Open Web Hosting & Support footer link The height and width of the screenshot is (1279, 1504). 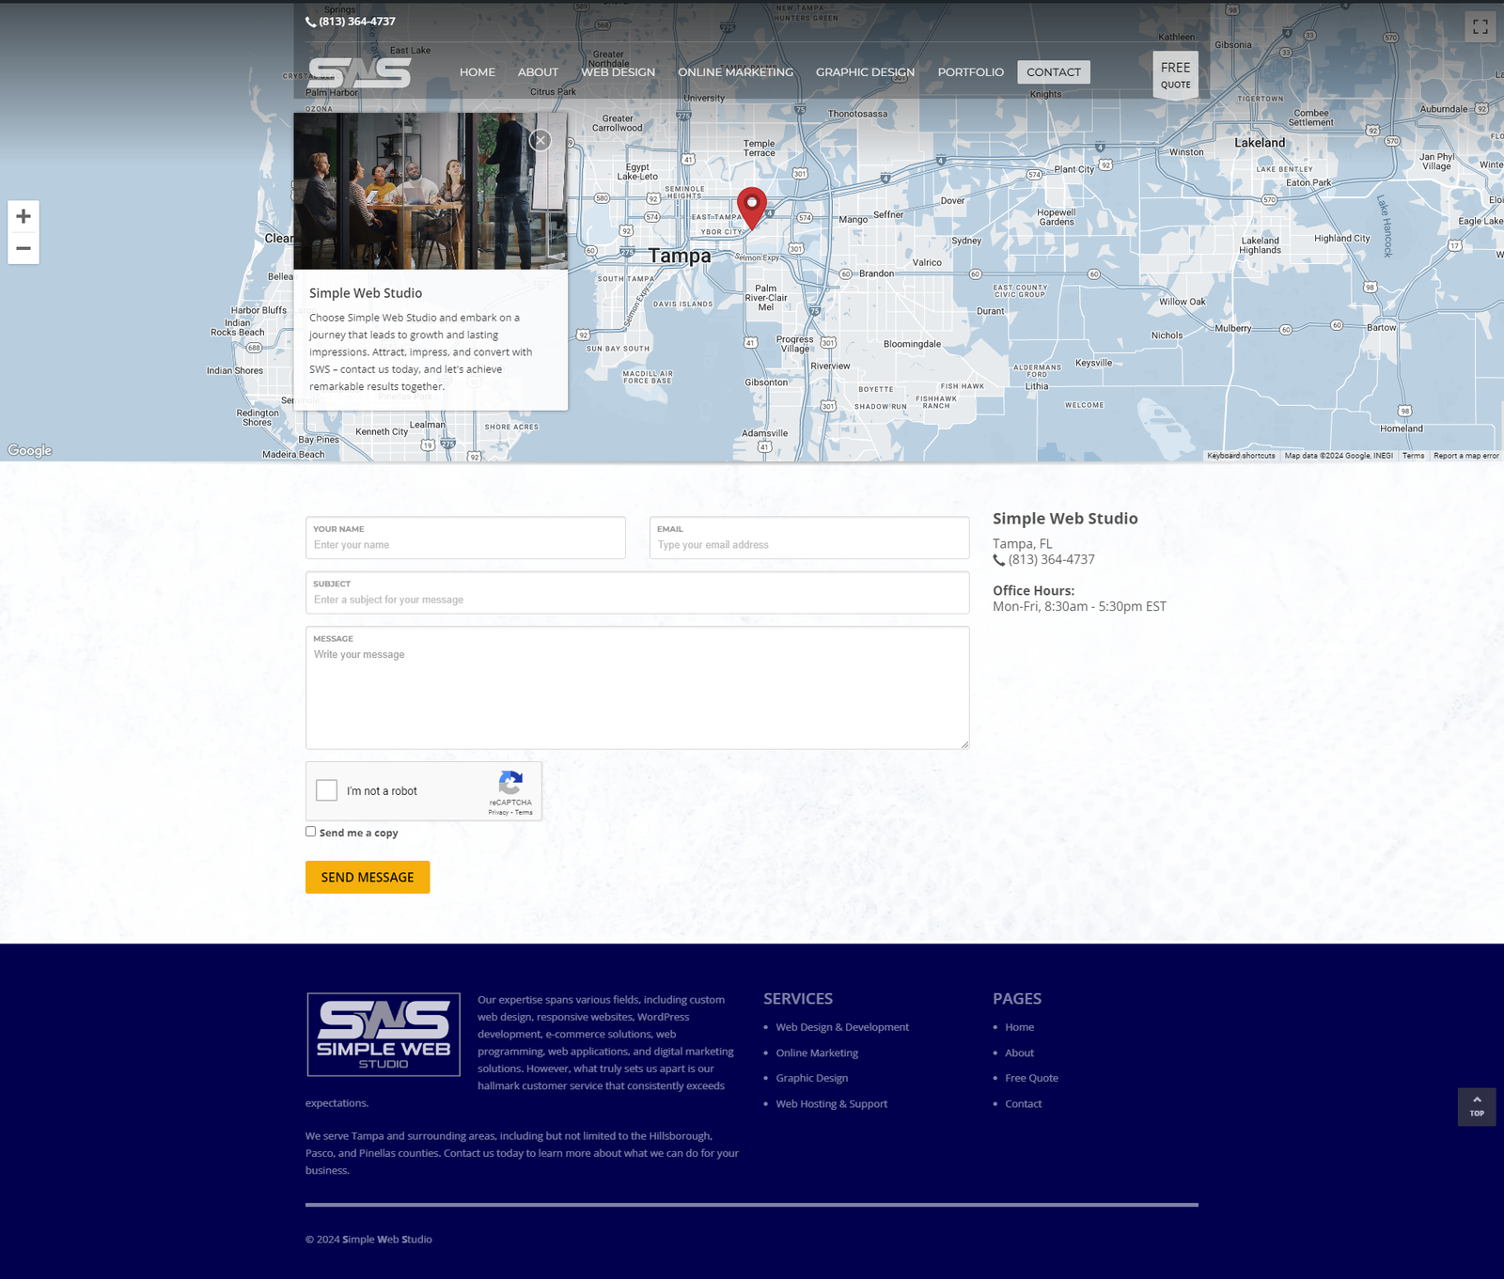click(x=832, y=1103)
